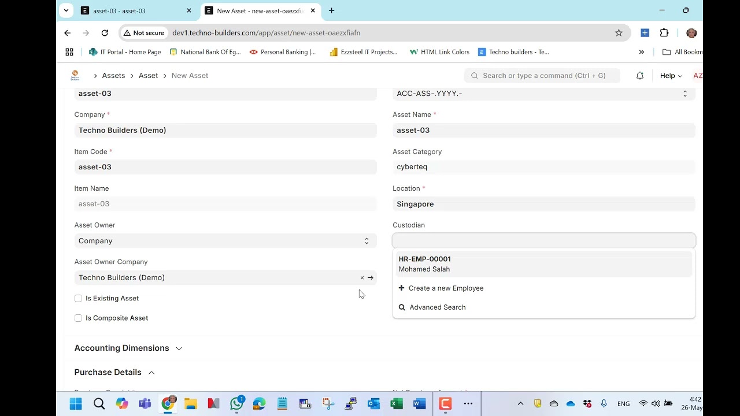The height and width of the screenshot is (416, 740).
Task: Open the Windows Start menu
Action: tap(76, 404)
